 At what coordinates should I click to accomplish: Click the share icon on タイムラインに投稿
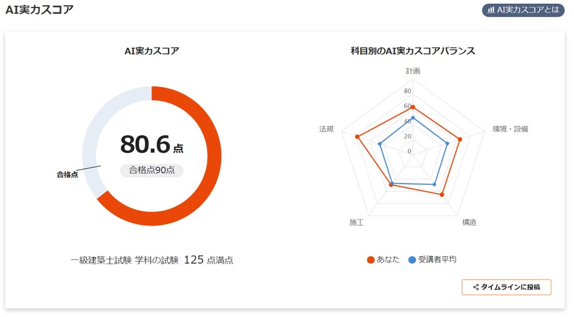coord(476,287)
